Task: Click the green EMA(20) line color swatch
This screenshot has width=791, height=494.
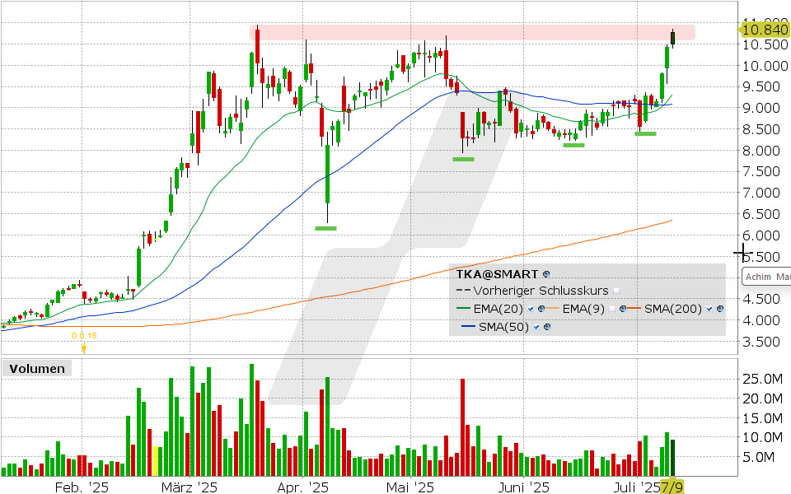Action: 464,309
